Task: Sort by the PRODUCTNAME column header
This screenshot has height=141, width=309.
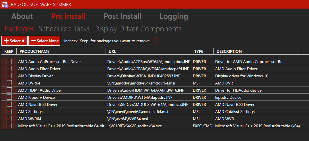Action: tap(34, 51)
